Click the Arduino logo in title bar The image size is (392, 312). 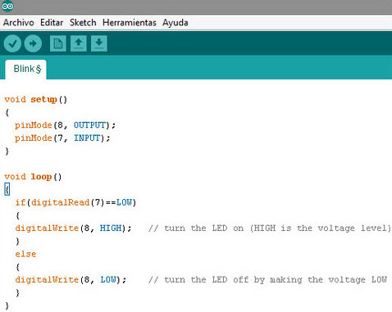tap(7, 7)
